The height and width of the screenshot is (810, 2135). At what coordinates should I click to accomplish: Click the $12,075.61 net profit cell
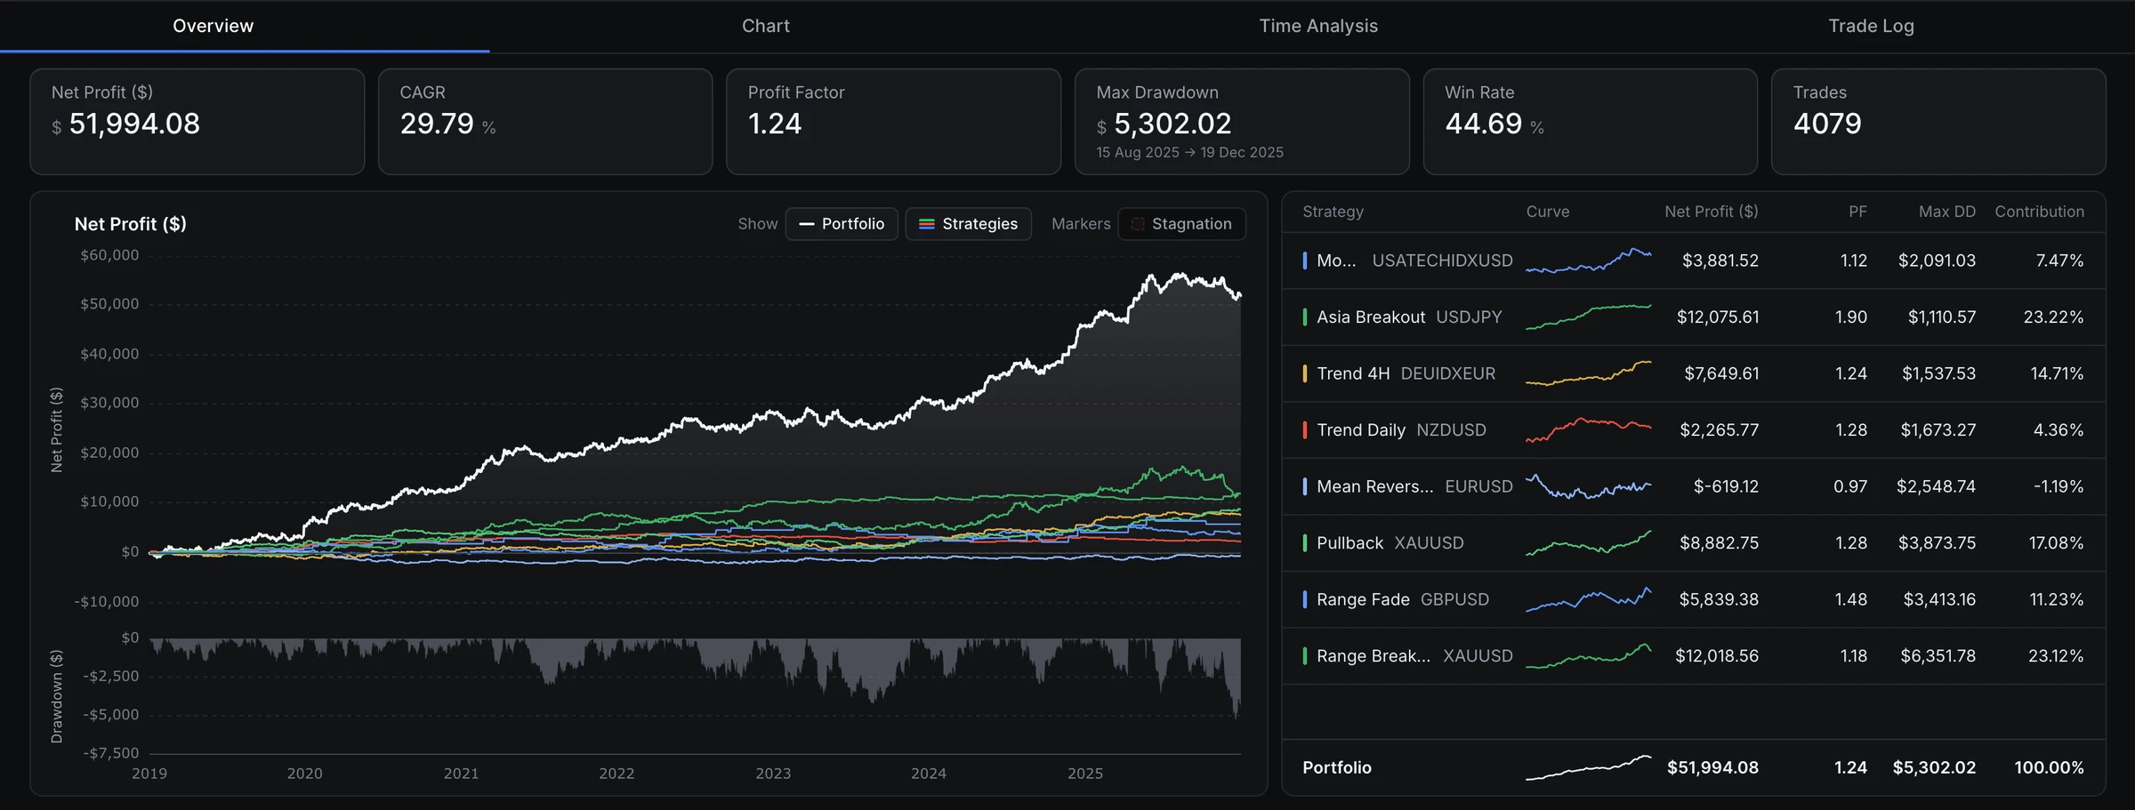[x=1717, y=317]
